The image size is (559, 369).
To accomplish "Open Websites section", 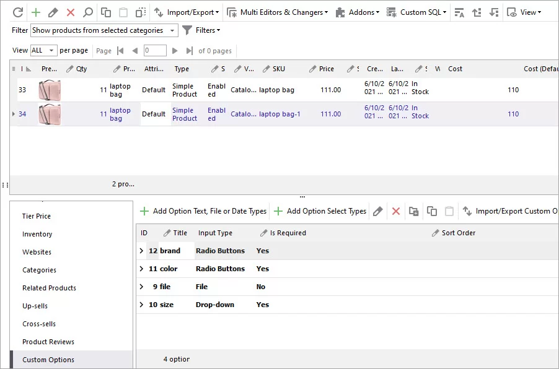I will [37, 252].
